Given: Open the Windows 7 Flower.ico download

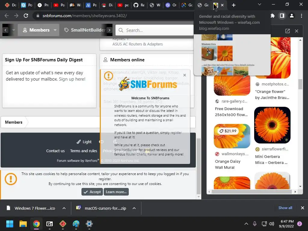Looking at the screenshot, I should (x=31, y=208).
